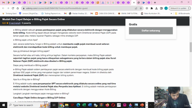Launch Firefox from the taskbar
This screenshot has width=192, height=108.
click(x=107, y=105)
